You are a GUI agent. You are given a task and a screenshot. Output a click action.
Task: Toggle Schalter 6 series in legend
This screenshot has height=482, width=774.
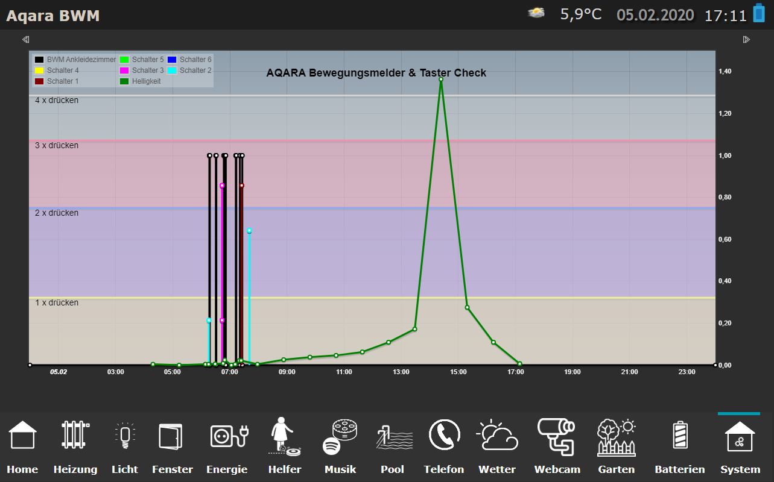[189, 60]
